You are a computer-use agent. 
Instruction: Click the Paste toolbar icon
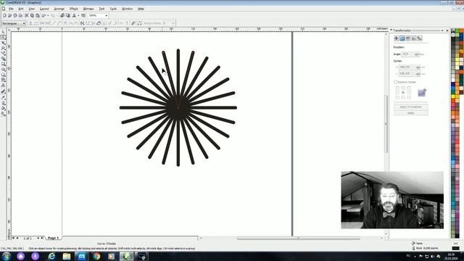tap(38, 15)
